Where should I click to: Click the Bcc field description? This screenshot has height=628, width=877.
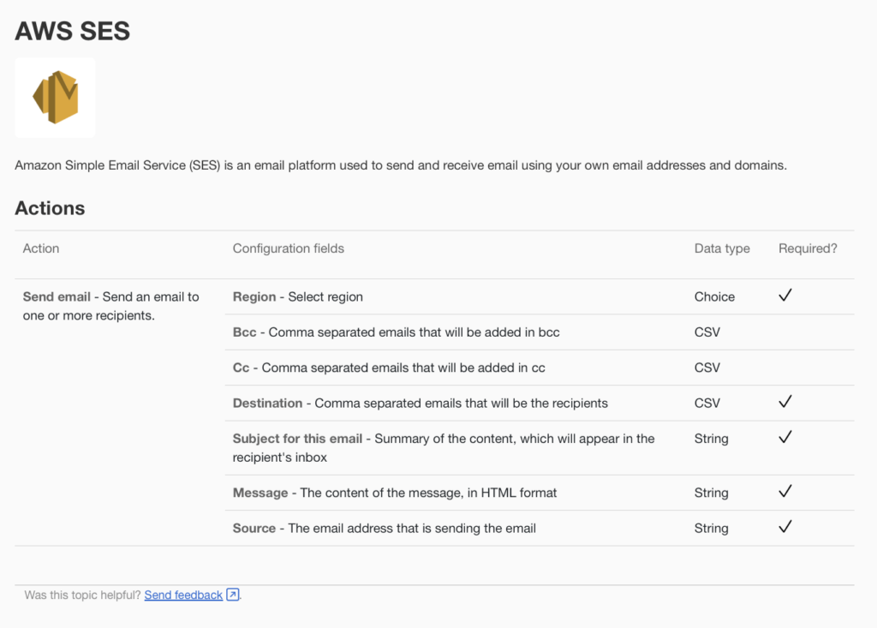[396, 332]
